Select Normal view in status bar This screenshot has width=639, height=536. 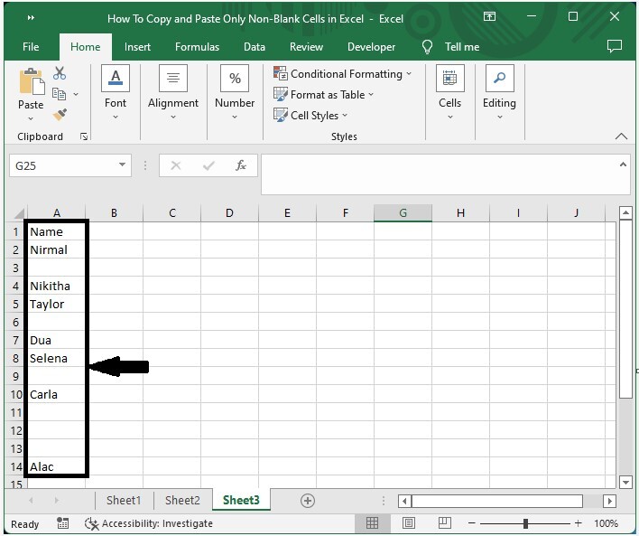click(372, 523)
